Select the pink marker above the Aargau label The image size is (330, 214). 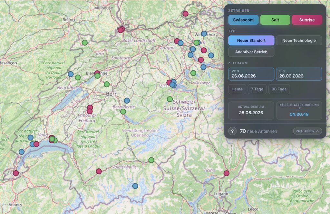coord(177,41)
